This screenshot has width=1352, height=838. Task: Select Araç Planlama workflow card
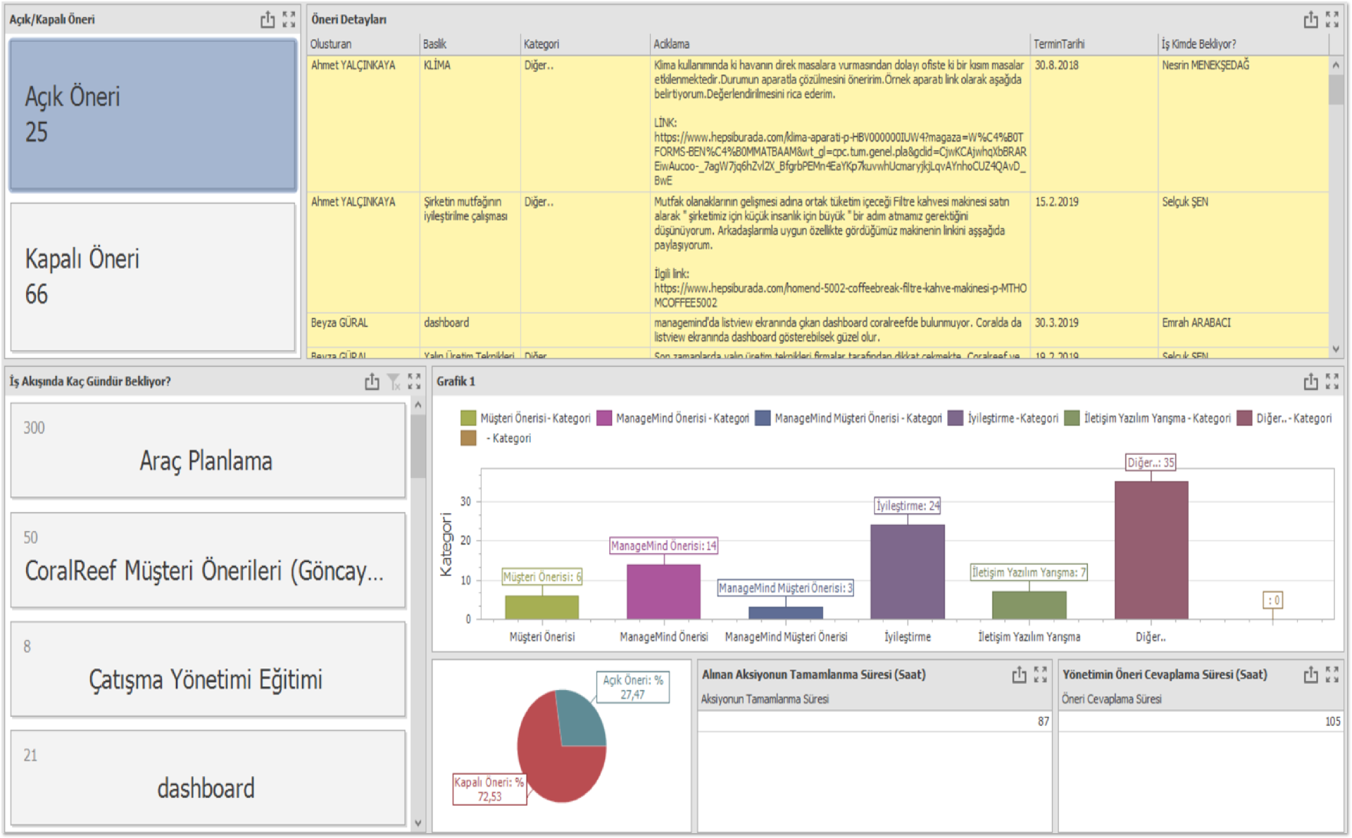207,451
